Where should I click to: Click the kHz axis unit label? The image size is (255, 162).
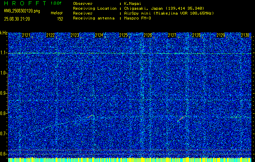point(4,33)
